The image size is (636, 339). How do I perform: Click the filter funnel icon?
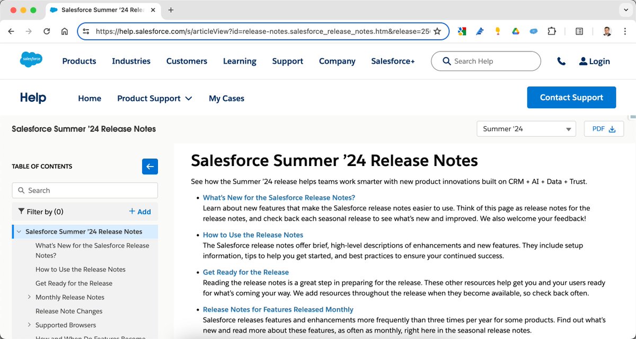point(22,211)
